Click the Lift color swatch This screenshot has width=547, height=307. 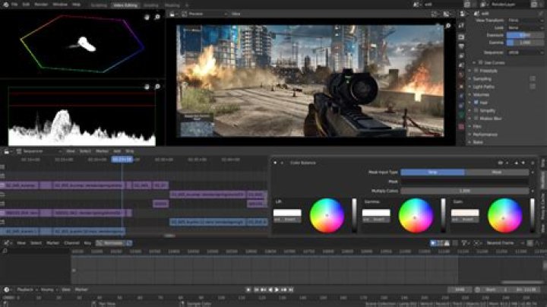click(x=287, y=213)
